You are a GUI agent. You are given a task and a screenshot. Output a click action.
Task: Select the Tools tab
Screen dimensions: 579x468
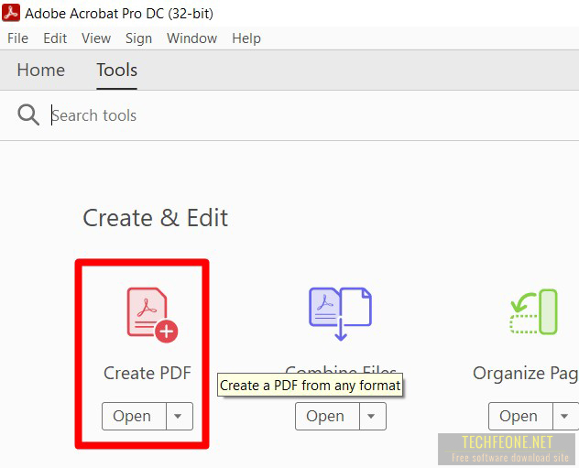[x=116, y=71]
